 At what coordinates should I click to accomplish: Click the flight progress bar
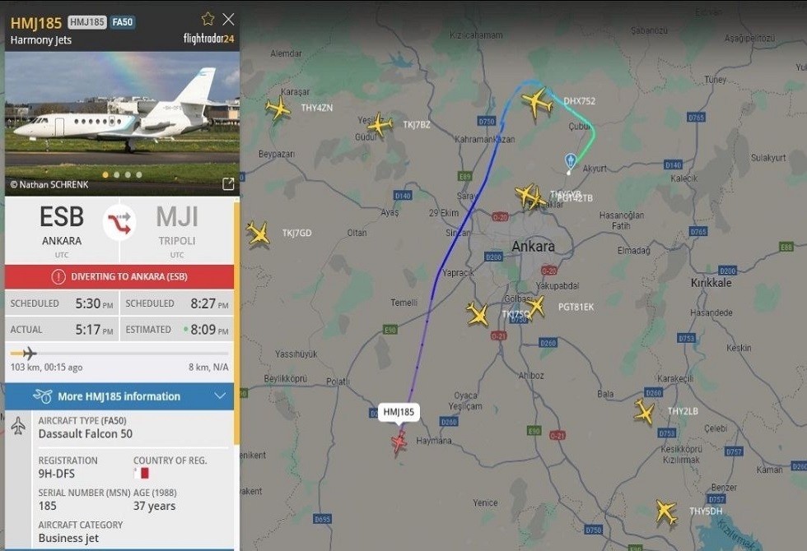pos(119,354)
